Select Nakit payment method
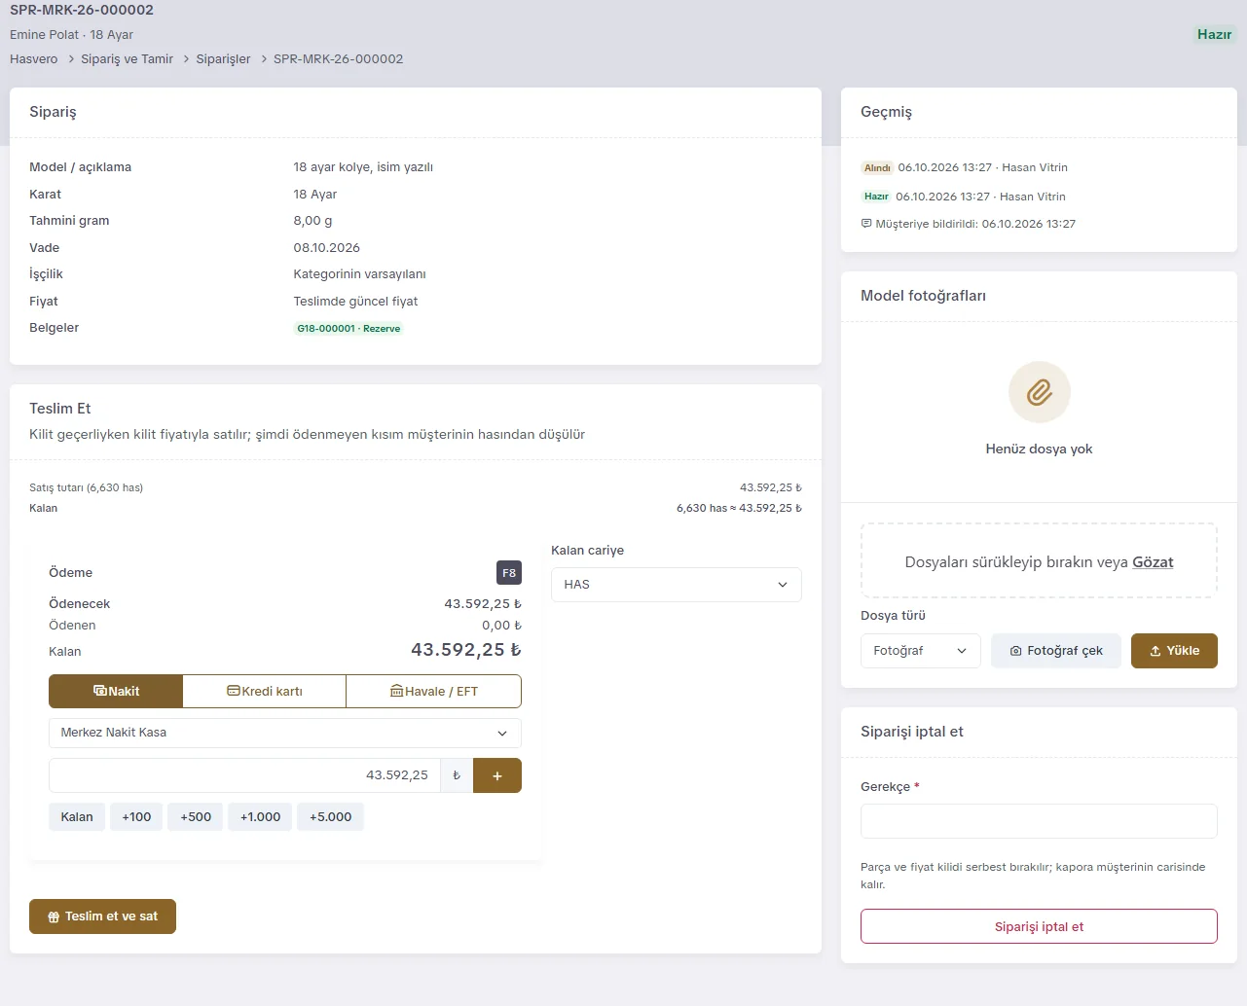This screenshot has width=1247, height=1006. click(x=116, y=692)
